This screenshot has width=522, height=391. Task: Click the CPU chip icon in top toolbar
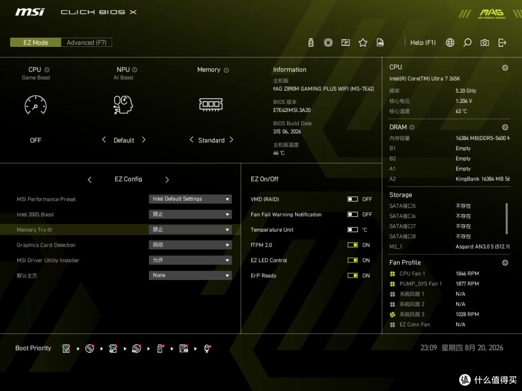coord(328,42)
